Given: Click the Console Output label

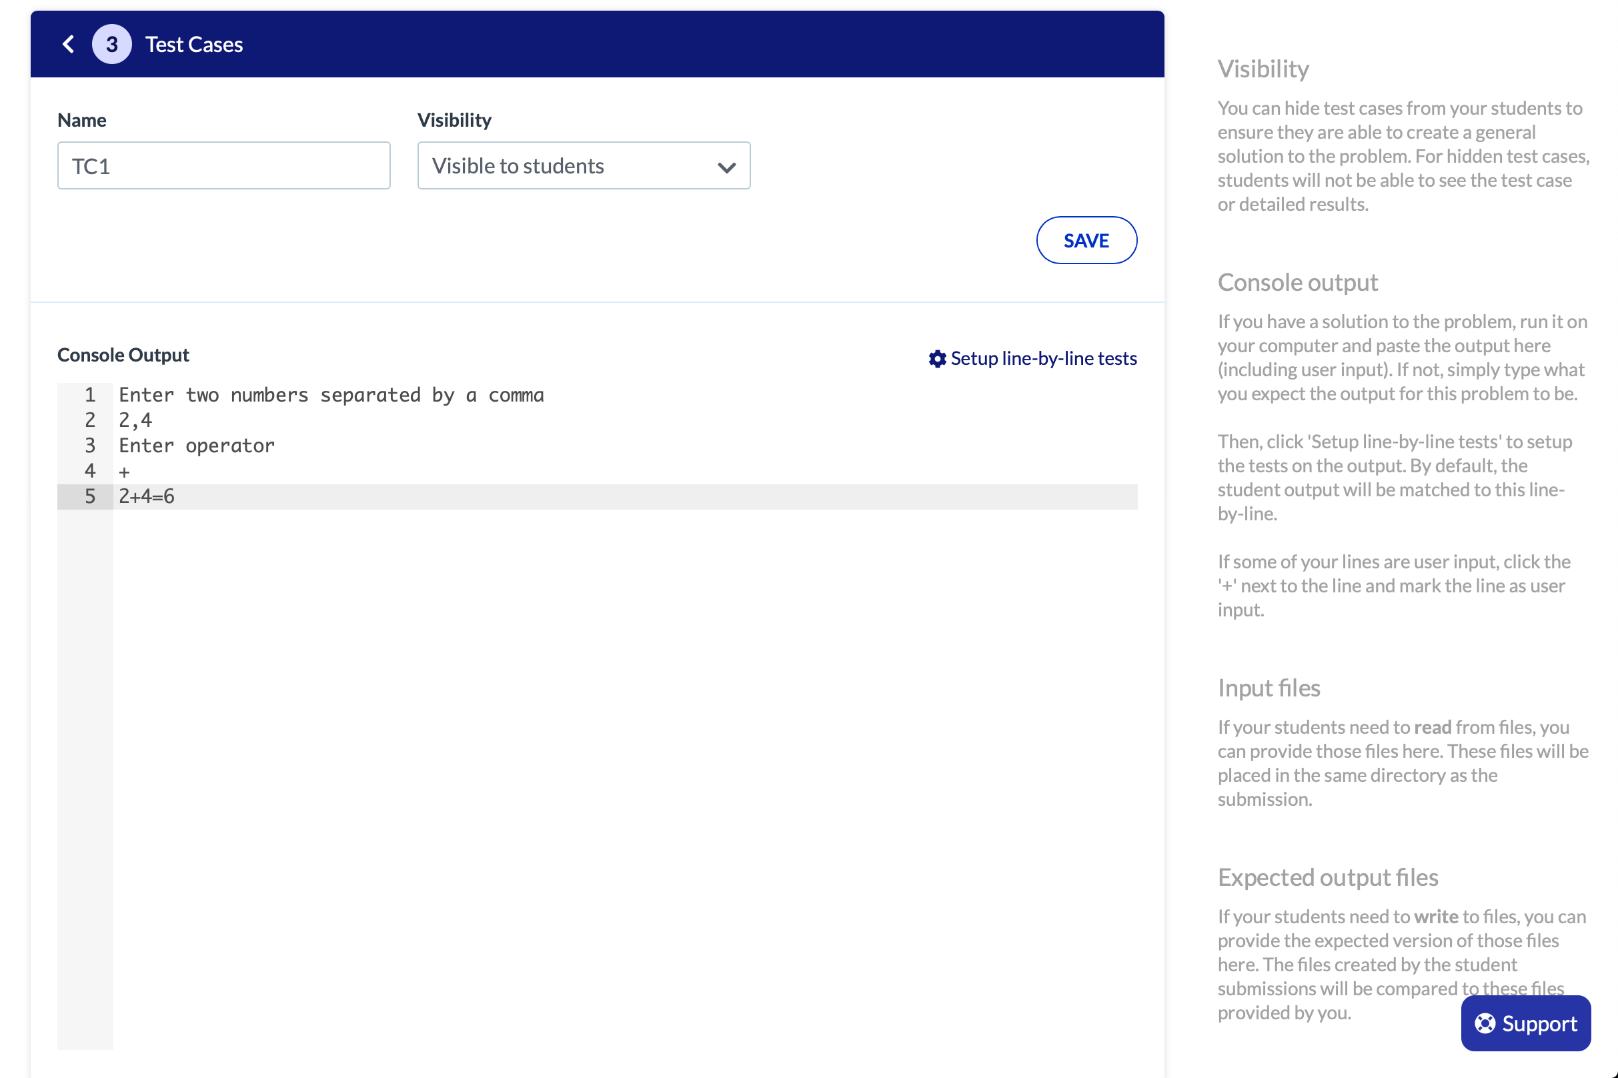Looking at the screenshot, I should pos(123,355).
